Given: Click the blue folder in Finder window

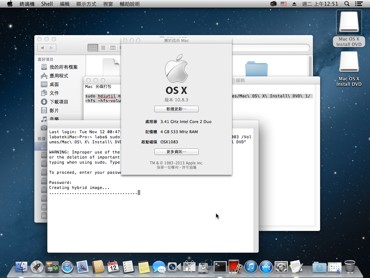Looking at the screenshot, I should tap(256, 68).
